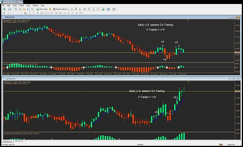243x147 pixels.
Task: Open the Charts menu
Action: pos(21,5)
